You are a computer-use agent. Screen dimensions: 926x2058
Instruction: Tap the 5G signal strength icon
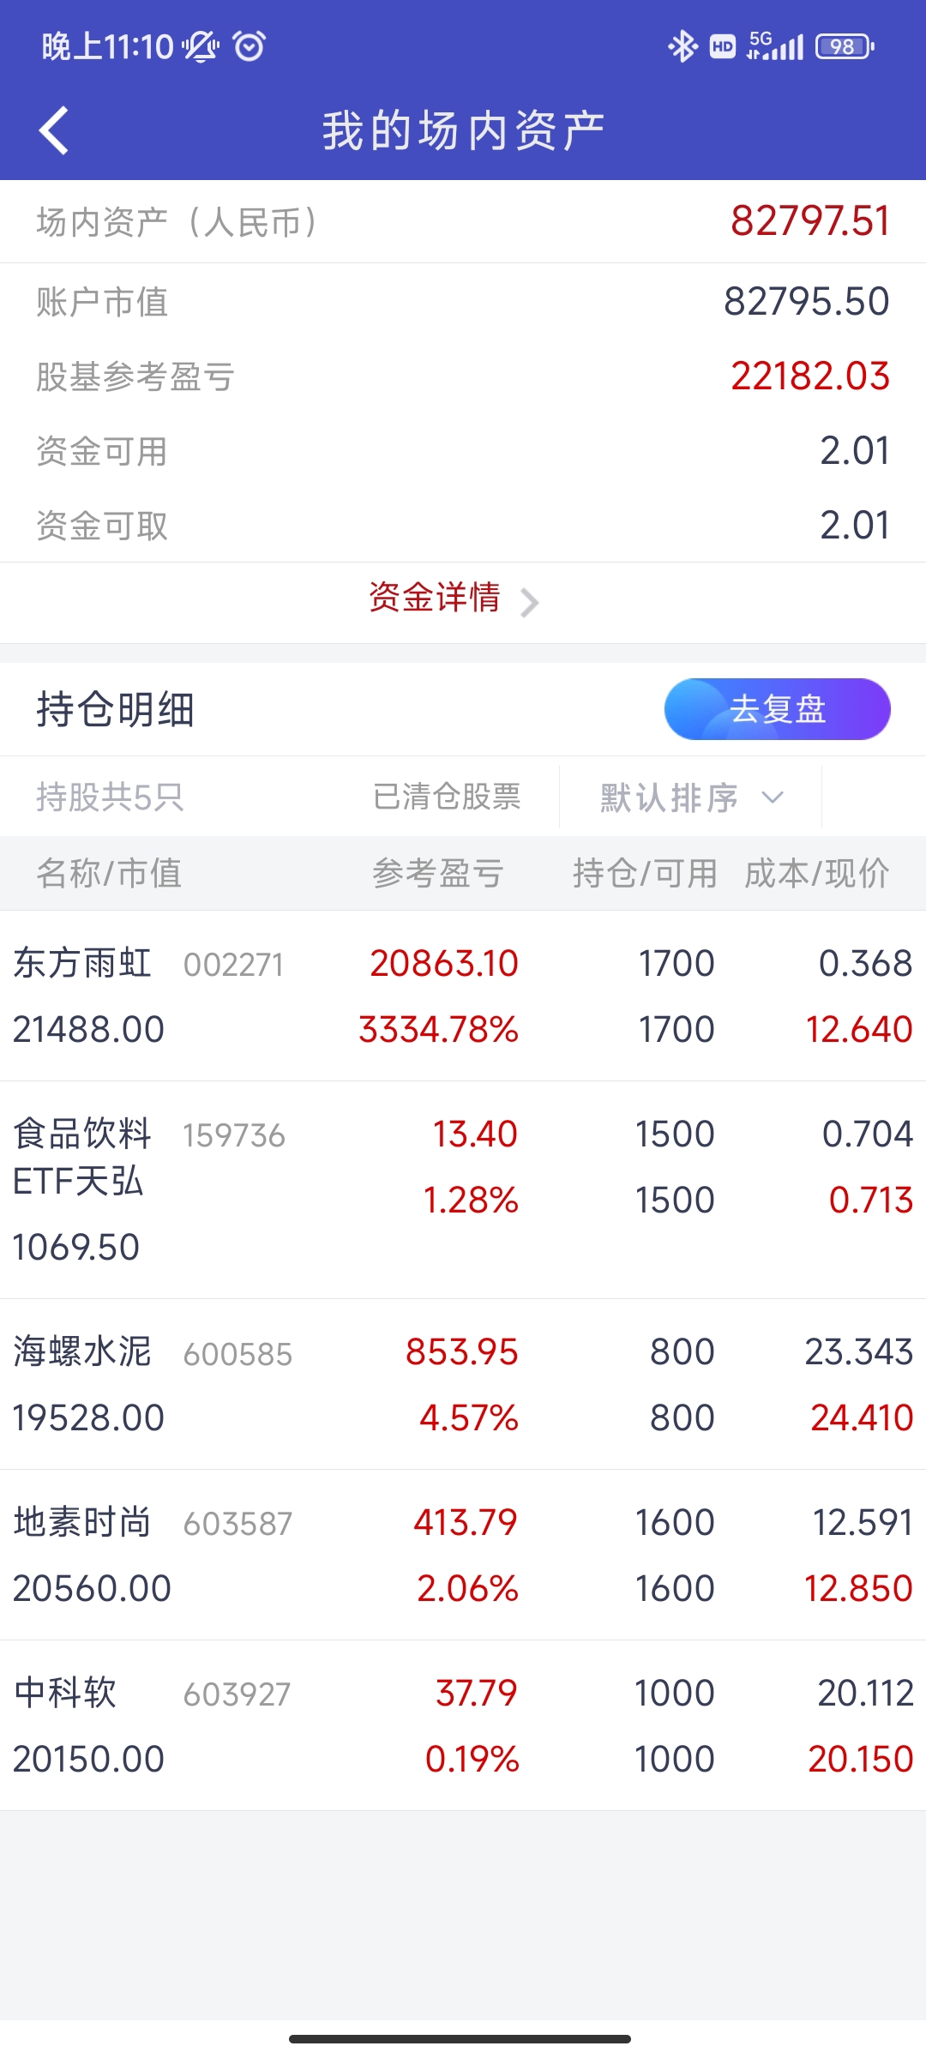775,46
